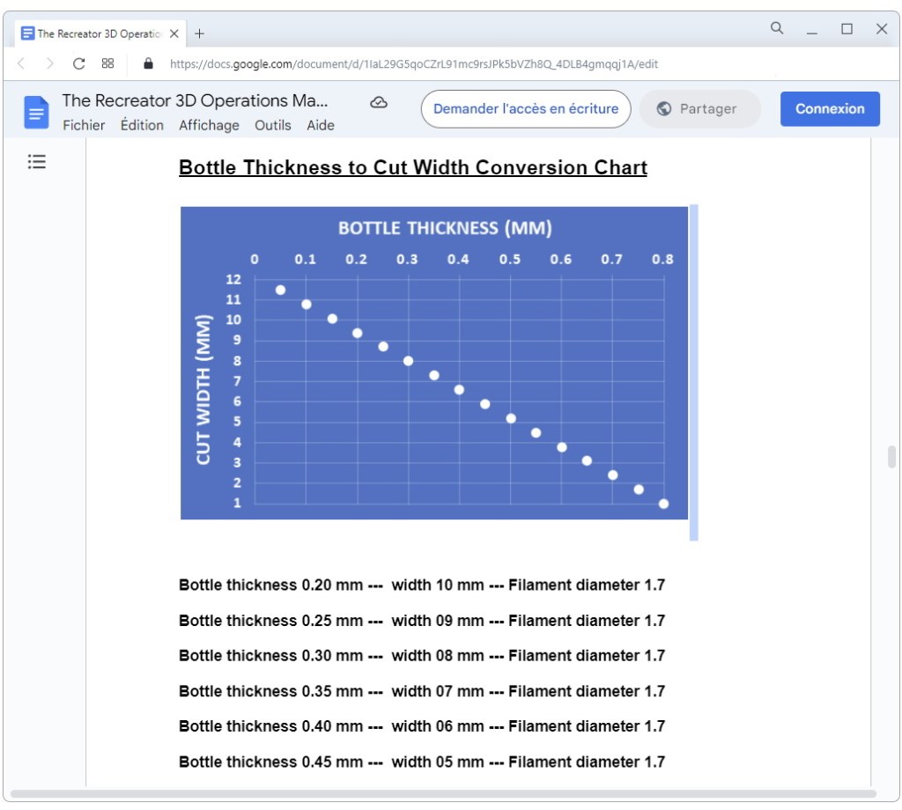Open the document outline sidebar icon
Image resolution: width=902 pixels, height=810 pixels.
tap(36, 162)
